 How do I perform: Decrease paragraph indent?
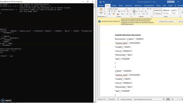148,9
